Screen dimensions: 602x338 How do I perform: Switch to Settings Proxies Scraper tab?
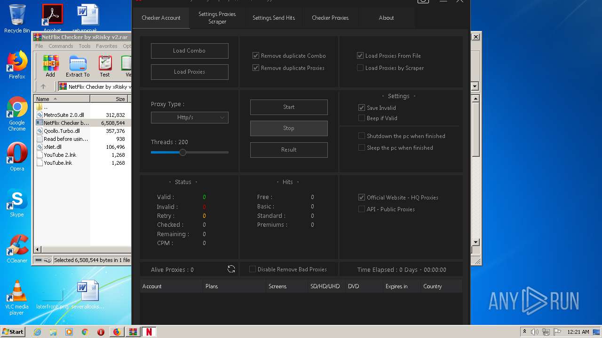point(217,18)
